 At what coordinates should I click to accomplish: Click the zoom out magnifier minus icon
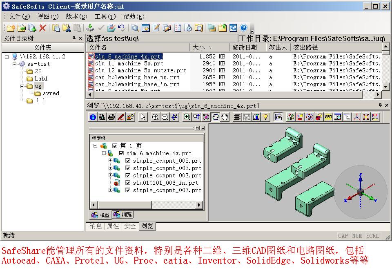pyautogui.click(x=165, y=117)
